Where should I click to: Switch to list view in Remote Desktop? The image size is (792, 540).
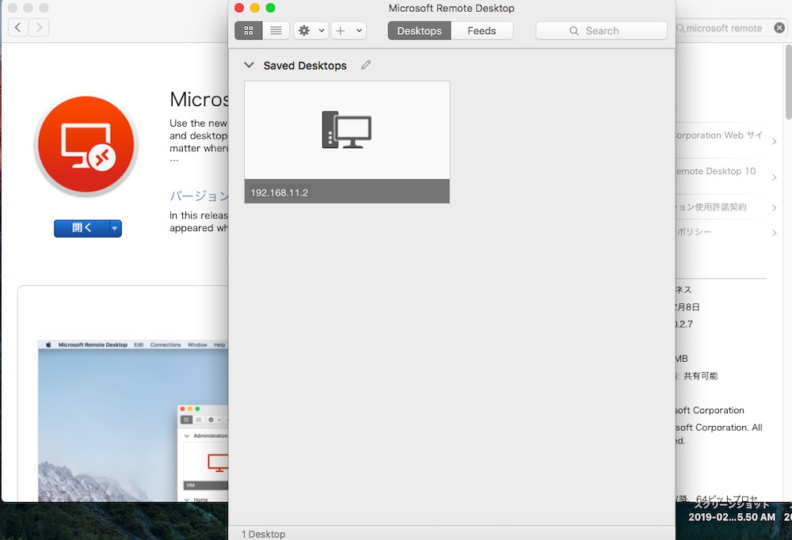276,31
